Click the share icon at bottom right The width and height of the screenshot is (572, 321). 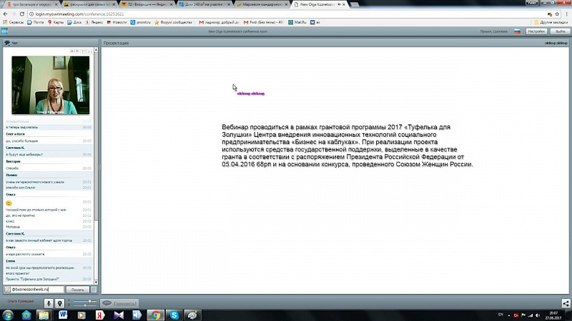[x=563, y=303]
